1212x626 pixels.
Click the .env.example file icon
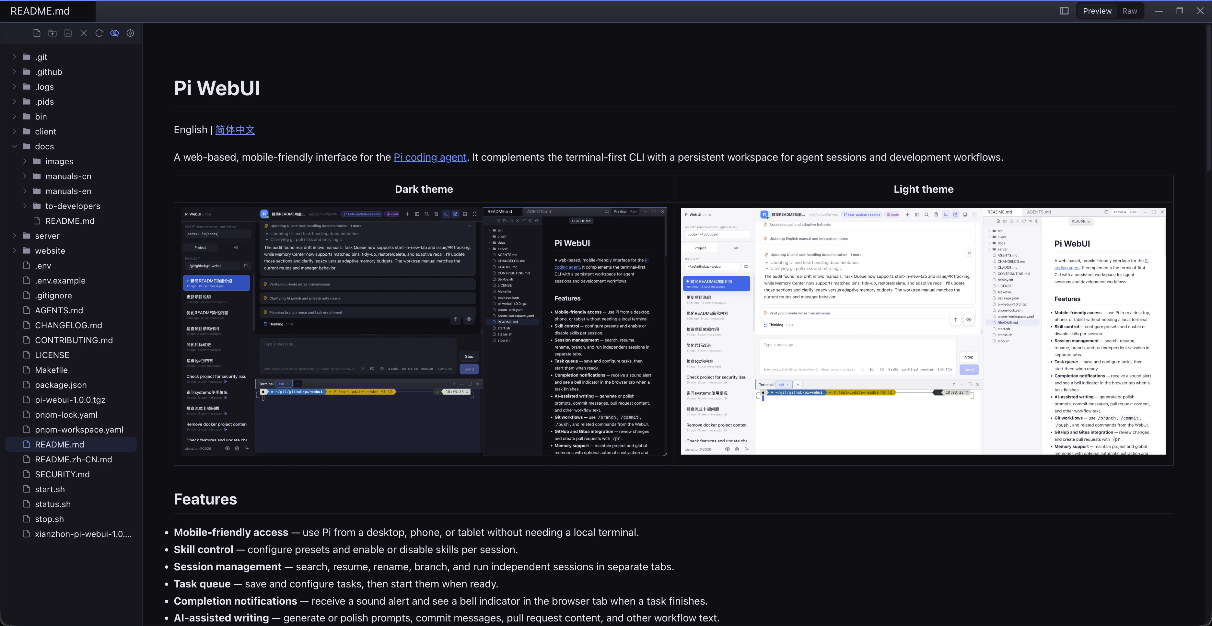[x=27, y=280]
